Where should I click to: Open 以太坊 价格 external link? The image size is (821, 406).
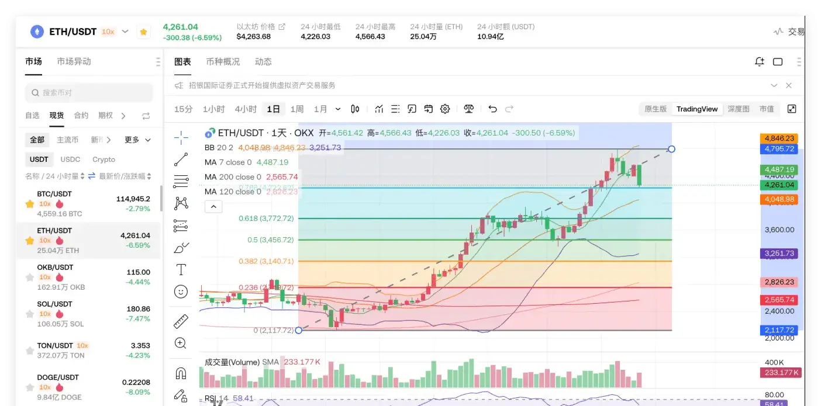(x=282, y=26)
